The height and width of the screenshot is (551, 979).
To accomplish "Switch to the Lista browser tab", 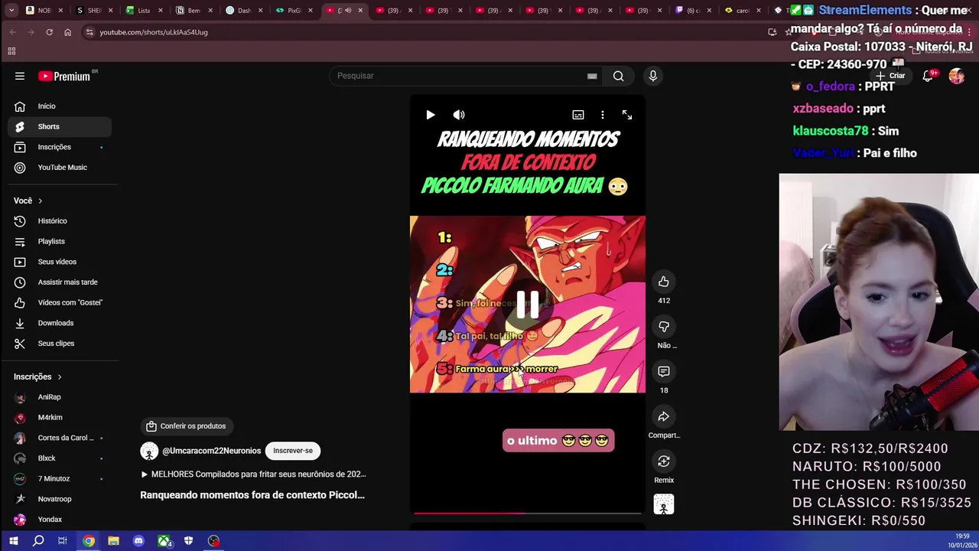I will click(144, 10).
